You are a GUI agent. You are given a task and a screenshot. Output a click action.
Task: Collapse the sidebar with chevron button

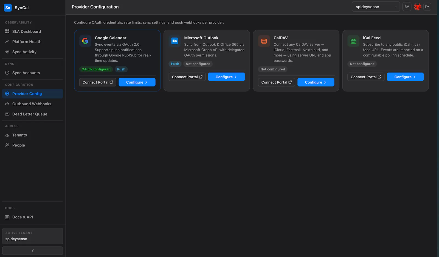33,251
